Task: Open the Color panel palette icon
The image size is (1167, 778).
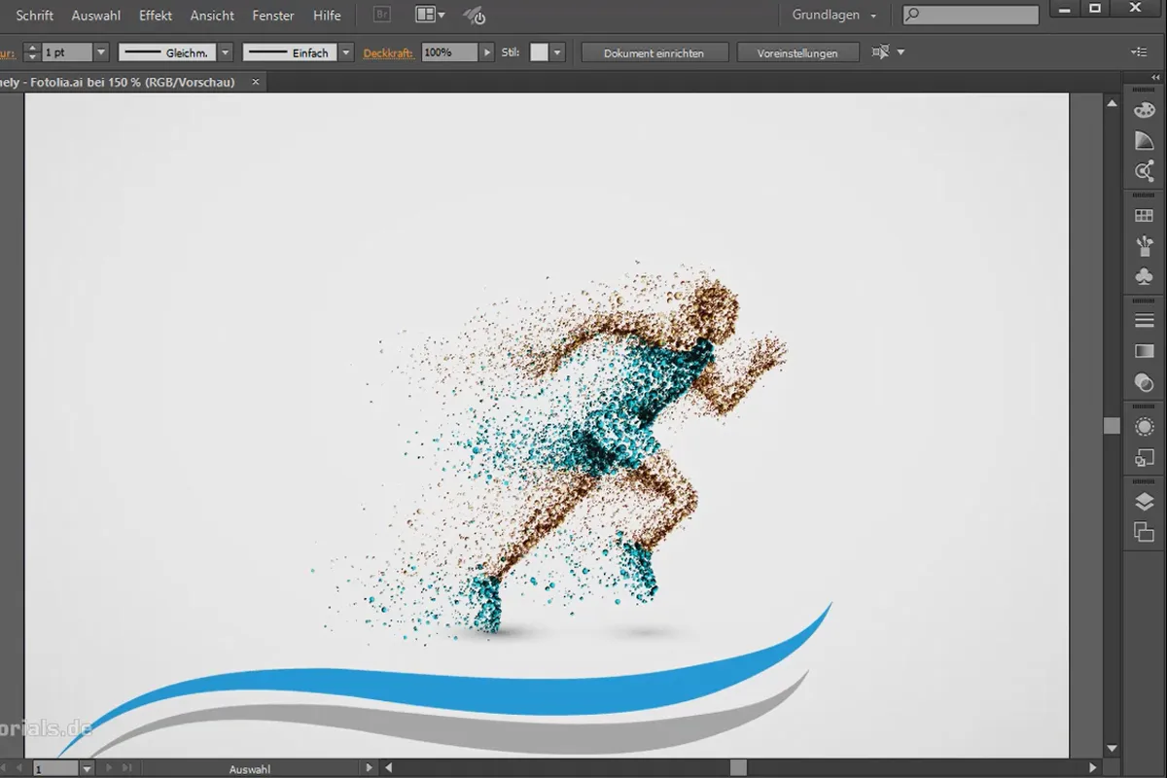Action: point(1145,111)
